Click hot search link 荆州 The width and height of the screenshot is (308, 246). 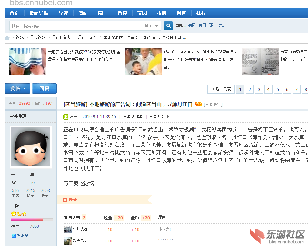223,25
